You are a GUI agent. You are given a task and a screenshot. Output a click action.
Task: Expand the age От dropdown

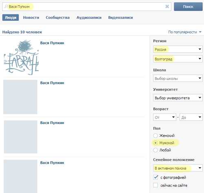tap(164, 117)
